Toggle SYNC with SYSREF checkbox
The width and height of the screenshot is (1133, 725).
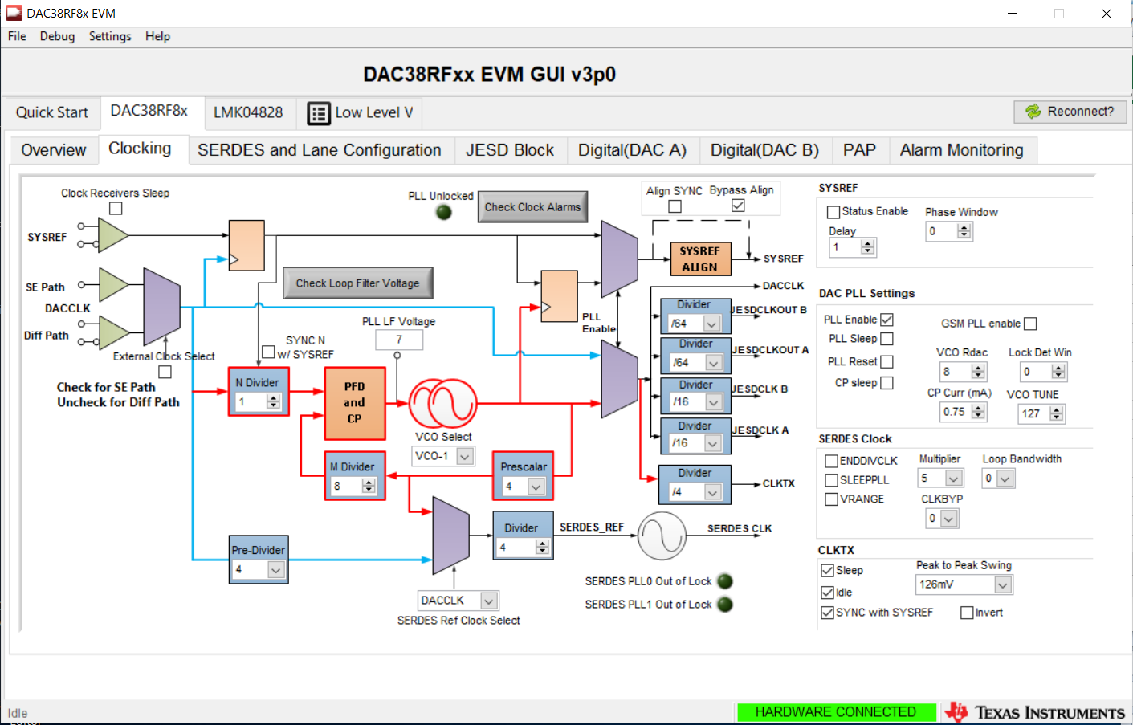click(827, 613)
